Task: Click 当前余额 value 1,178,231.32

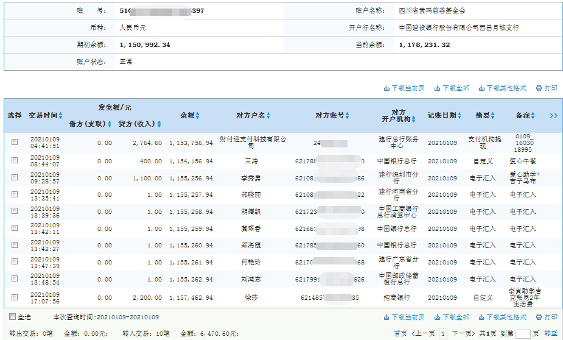Action: tap(424, 45)
